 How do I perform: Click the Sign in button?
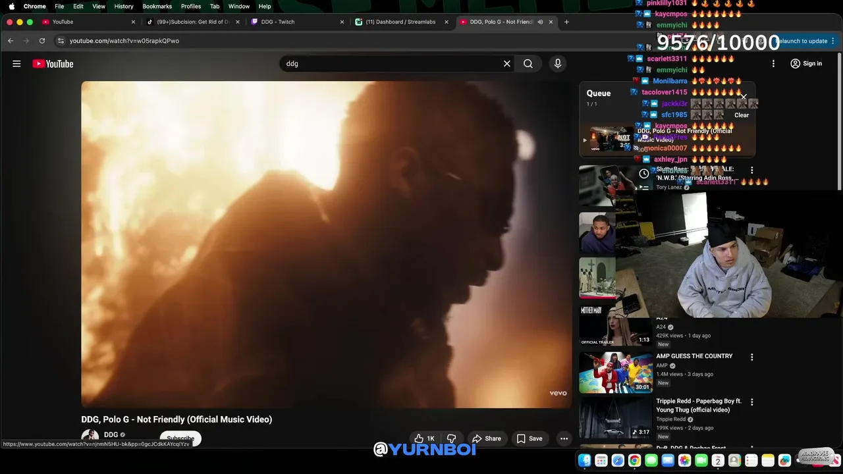point(806,64)
